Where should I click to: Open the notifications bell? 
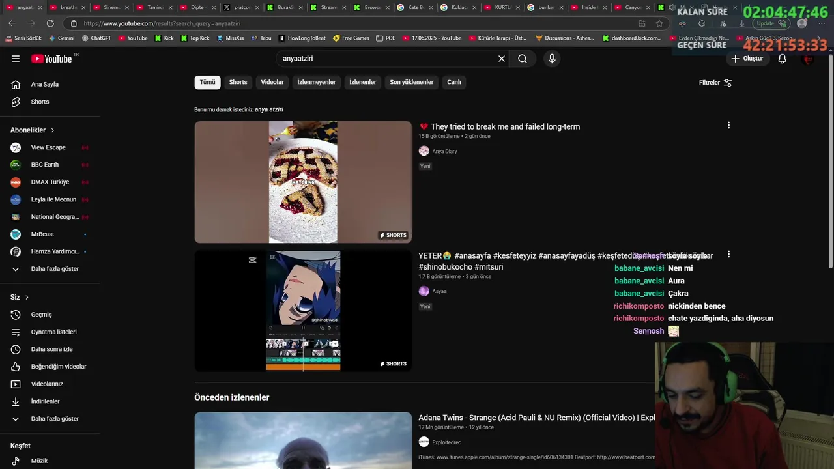point(783,59)
